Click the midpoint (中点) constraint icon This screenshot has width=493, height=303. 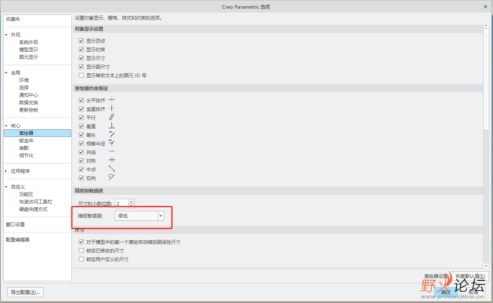[112, 169]
